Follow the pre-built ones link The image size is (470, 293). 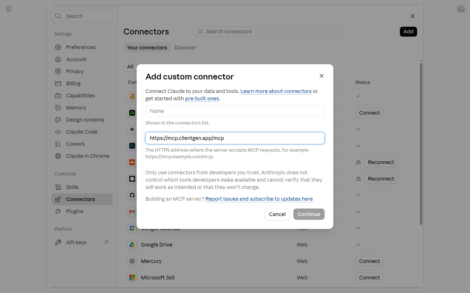click(202, 99)
